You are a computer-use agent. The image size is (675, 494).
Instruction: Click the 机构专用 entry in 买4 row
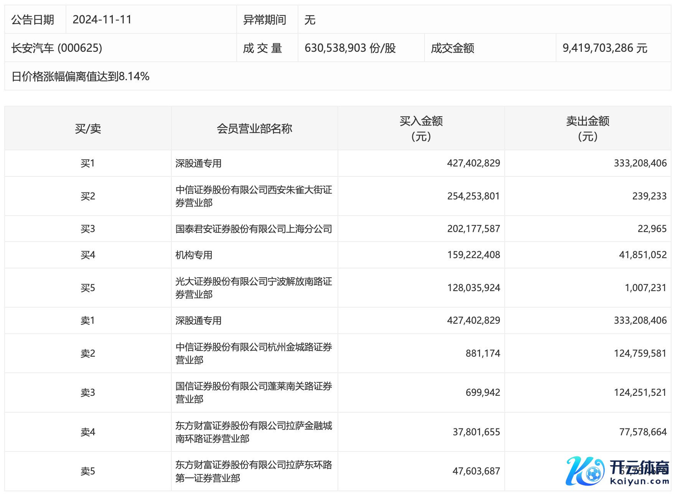(x=194, y=255)
